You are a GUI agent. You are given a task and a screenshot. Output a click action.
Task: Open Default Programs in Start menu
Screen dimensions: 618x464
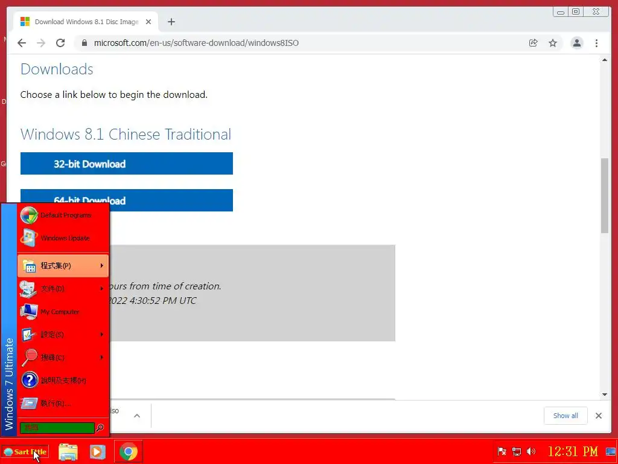(63, 216)
